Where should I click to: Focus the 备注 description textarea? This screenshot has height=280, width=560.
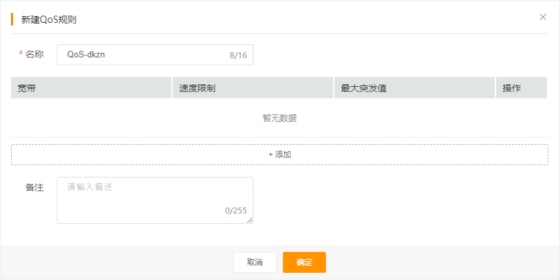[x=155, y=200]
